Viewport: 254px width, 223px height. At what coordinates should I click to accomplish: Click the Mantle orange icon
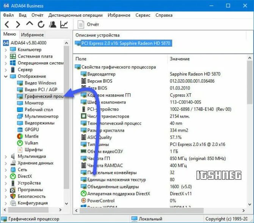(x=20, y=136)
